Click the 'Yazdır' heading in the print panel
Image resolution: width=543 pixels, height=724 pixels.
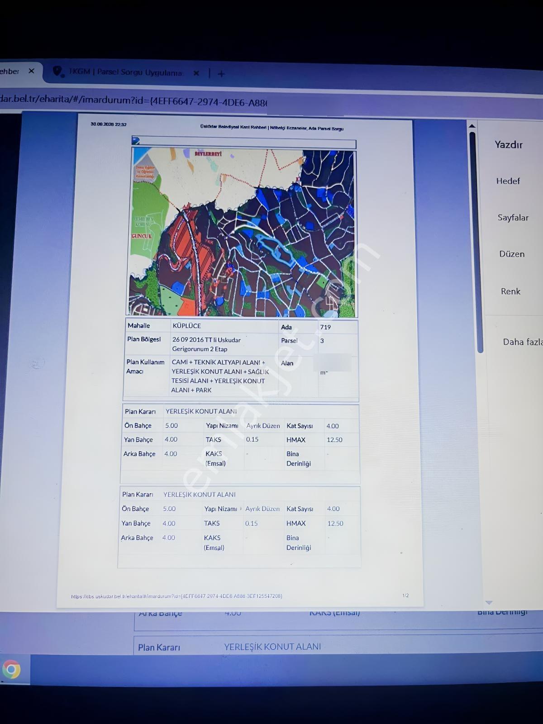pos(509,145)
